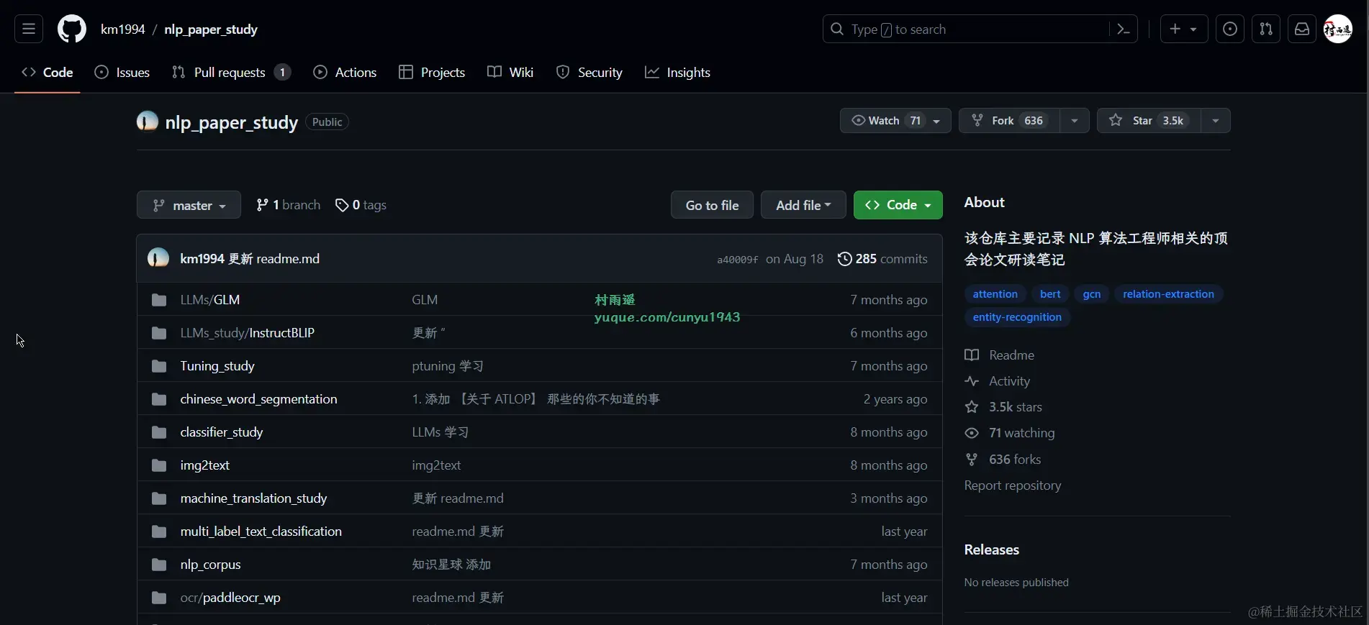Open the Releases heading link
Viewport: 1369px width, 625px height.
992,549
